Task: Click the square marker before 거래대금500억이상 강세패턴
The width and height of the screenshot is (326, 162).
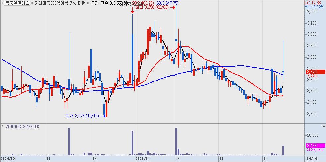Action: (32, 3)
